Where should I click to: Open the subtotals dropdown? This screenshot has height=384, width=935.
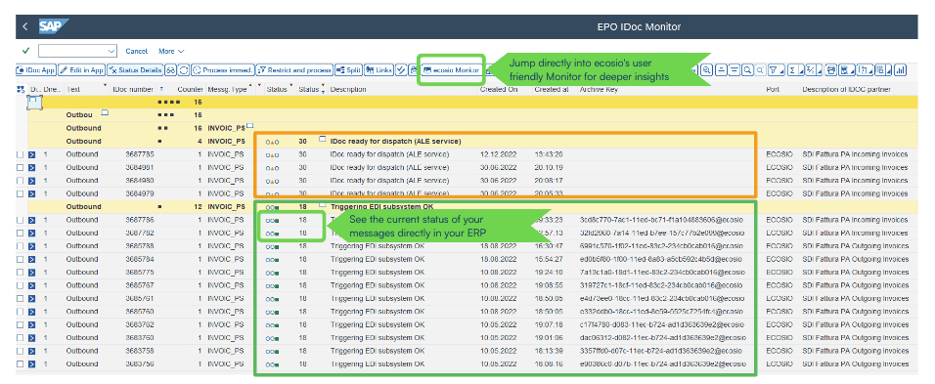[x=814, y=70]
